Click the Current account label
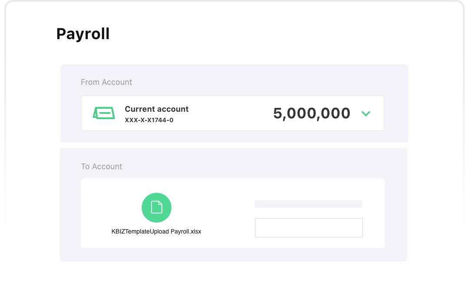The image size is (469, 287). (x=156, y=109)
